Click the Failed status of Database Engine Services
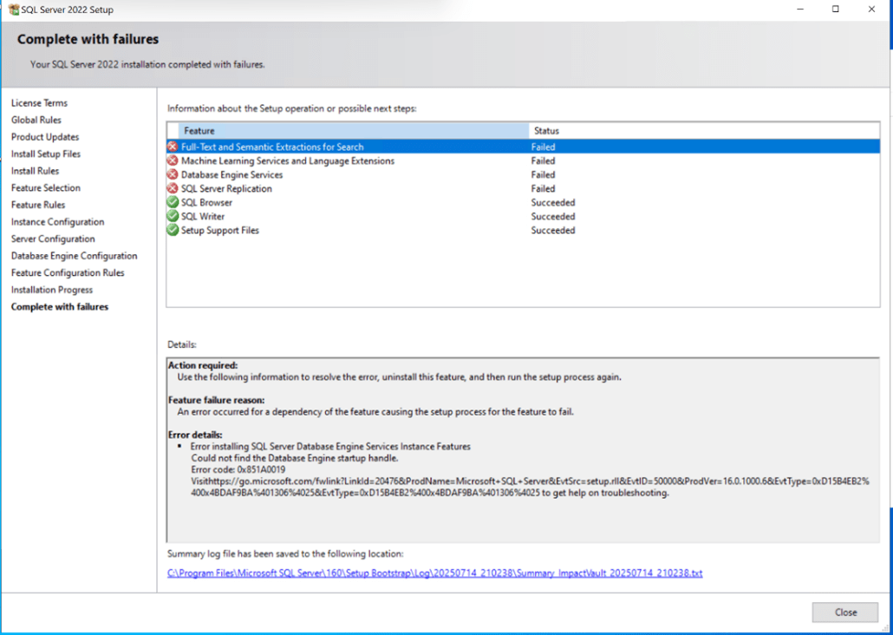Screen dimensions: 893x635 point(543,174)
